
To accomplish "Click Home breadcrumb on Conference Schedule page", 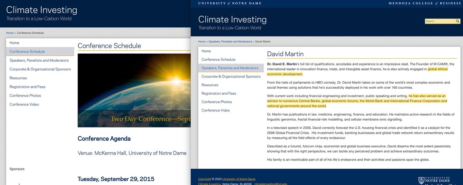I will (x=10, y=33).
